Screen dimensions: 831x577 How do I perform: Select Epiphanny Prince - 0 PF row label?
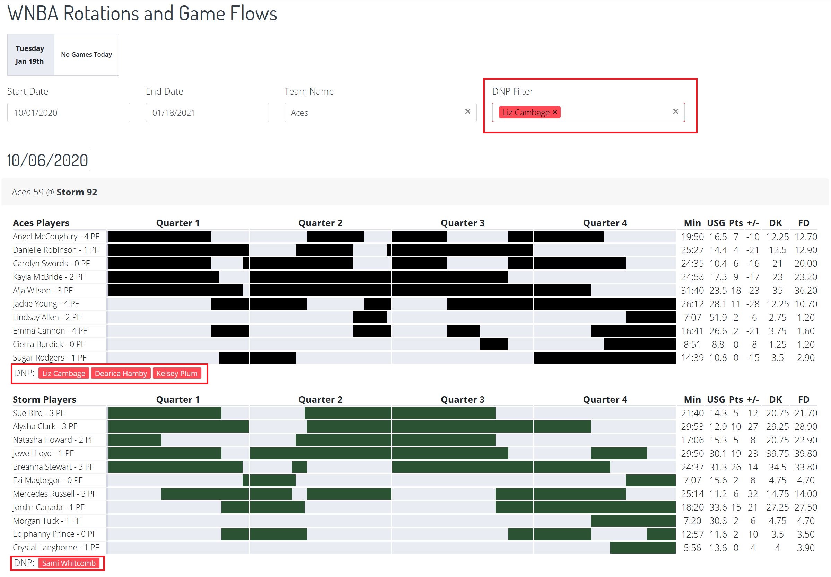[55, 534]
